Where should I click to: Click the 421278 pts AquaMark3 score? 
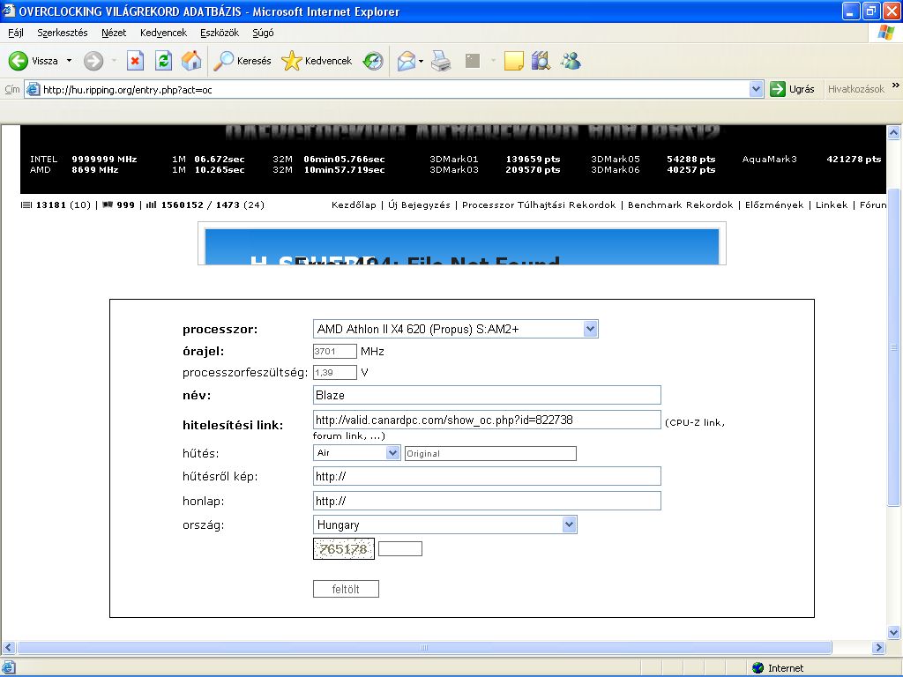pyautogui.click(x=854, y=159)
